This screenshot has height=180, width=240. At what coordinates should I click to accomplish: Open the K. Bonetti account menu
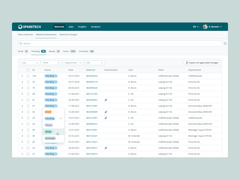[212, 27]
